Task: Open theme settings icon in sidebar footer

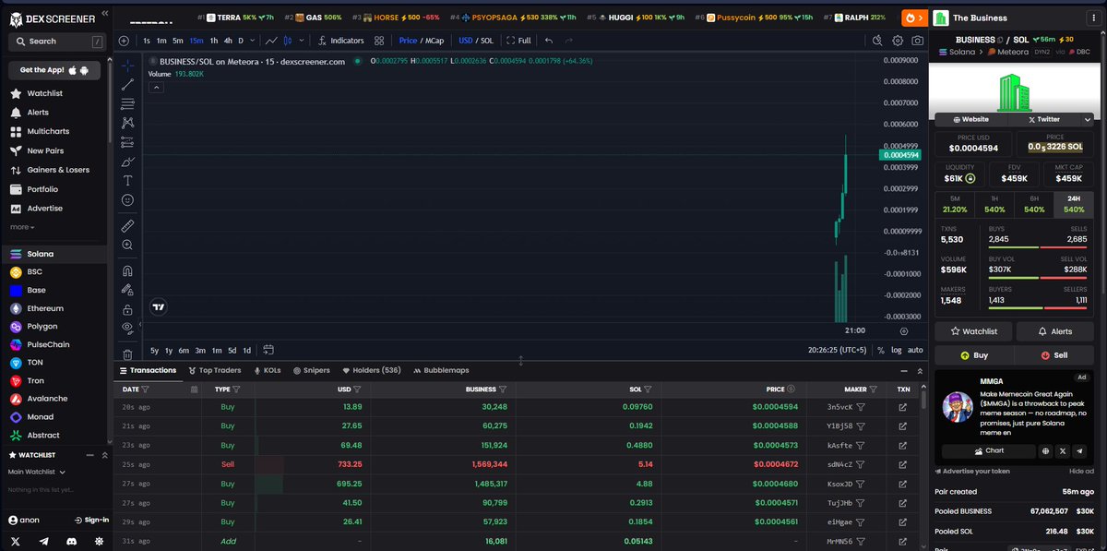Action: coord(99,542)
